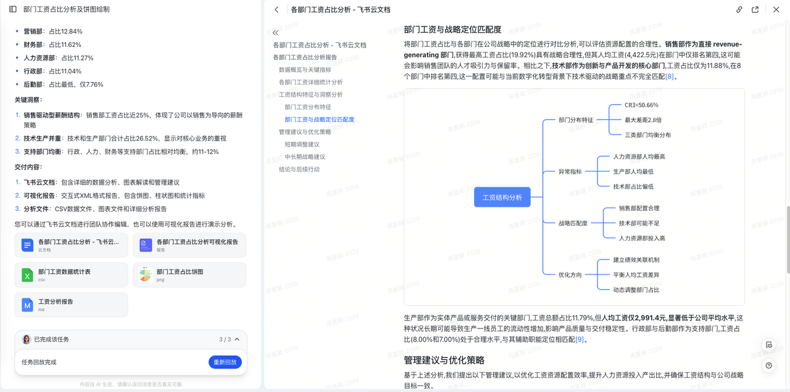
Task: Collapse the 已完成该任务 task panel chevron
Action: click(237, 340)
